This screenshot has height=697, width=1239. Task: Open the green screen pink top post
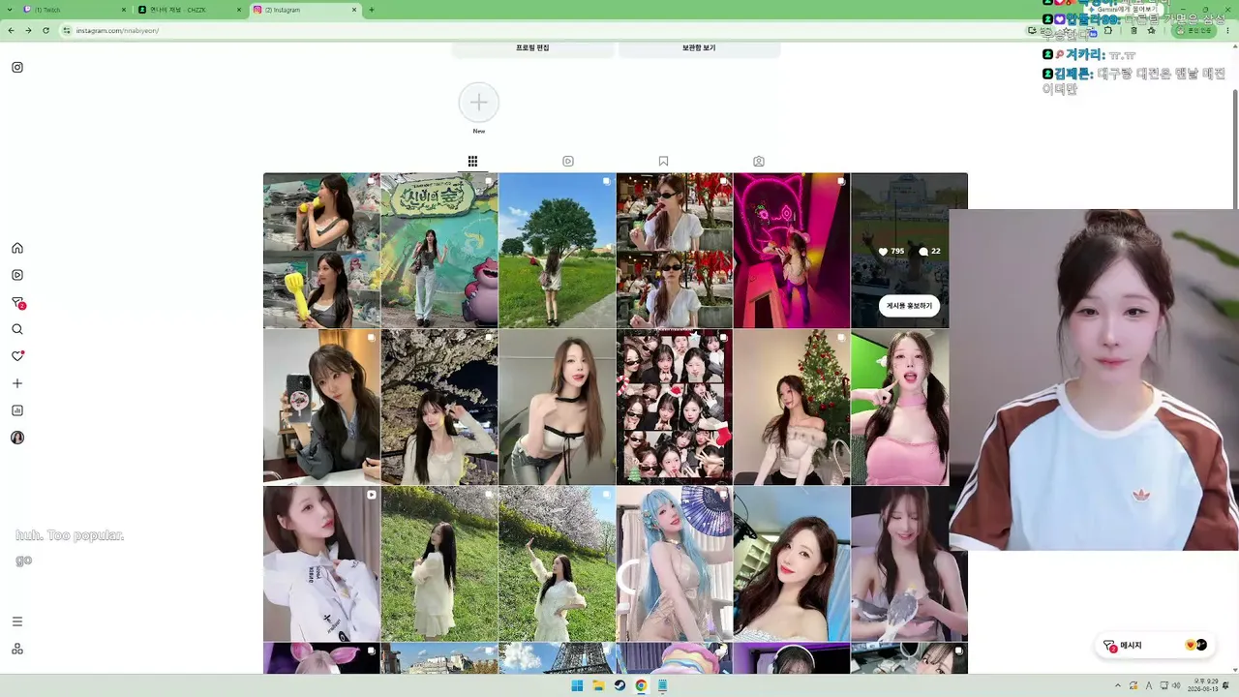(x=900, y=407)
